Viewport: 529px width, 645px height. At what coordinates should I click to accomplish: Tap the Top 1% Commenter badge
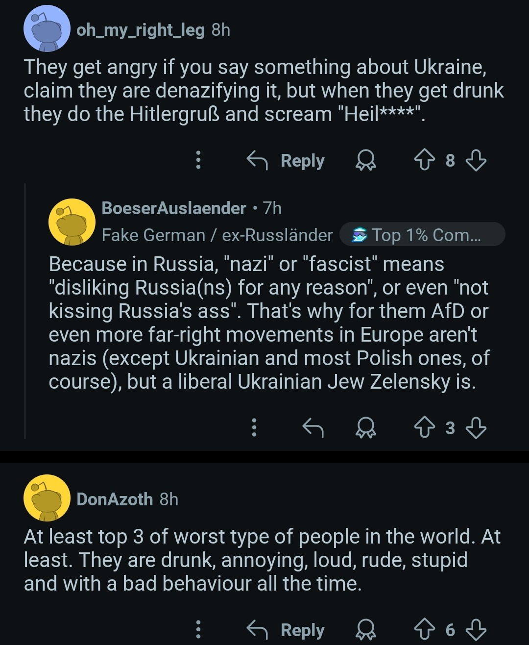[x=422, y=235]
